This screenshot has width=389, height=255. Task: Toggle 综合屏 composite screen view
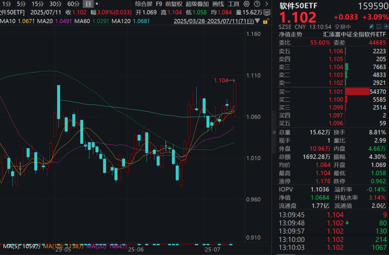point(143,4)
